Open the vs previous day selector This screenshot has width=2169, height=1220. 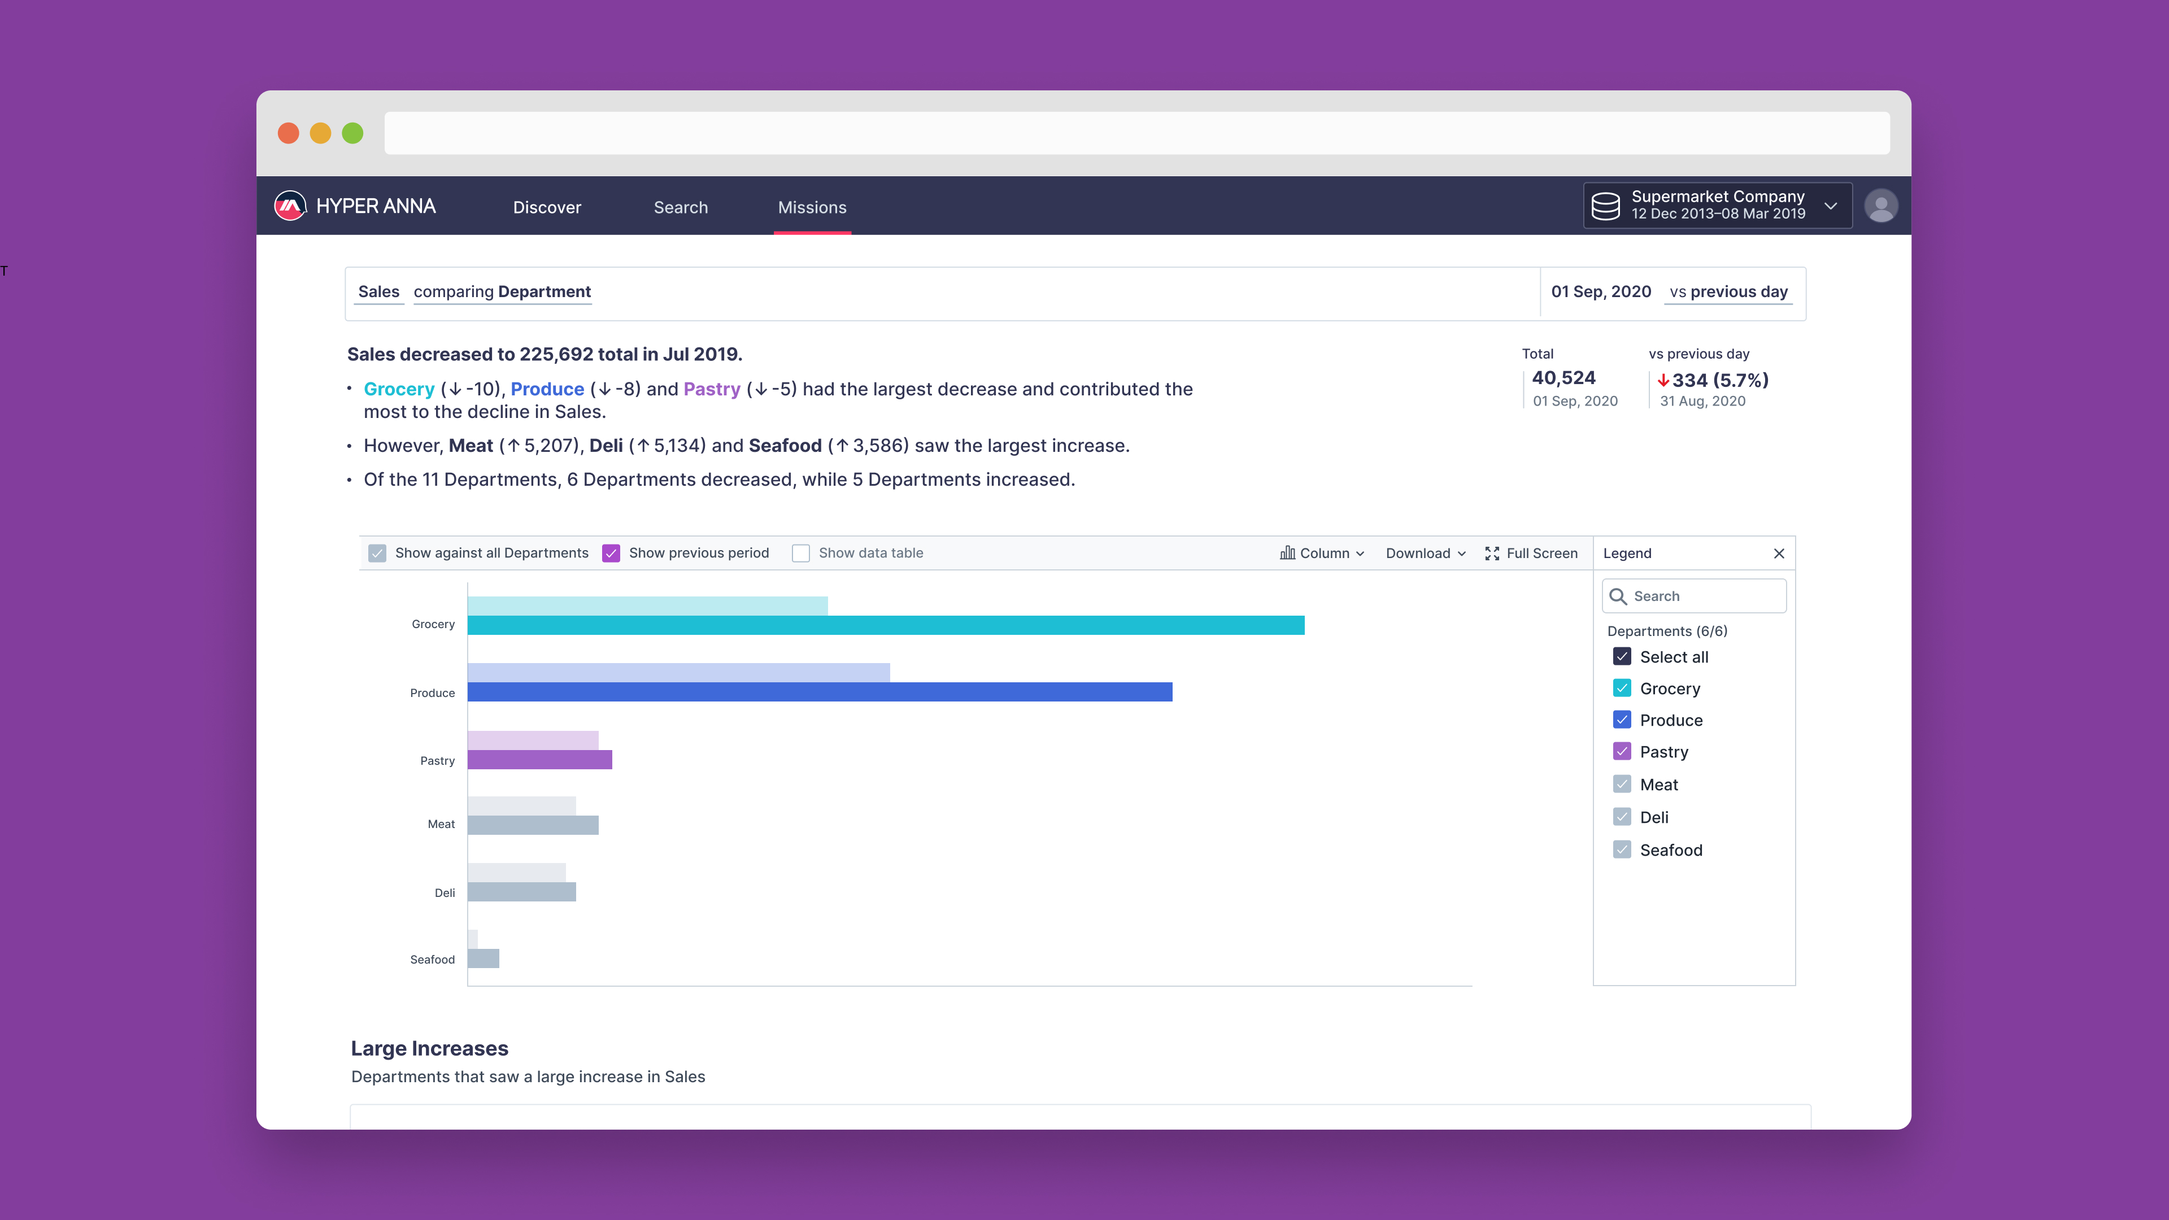pyautogui.click(x=1728, y=291)
